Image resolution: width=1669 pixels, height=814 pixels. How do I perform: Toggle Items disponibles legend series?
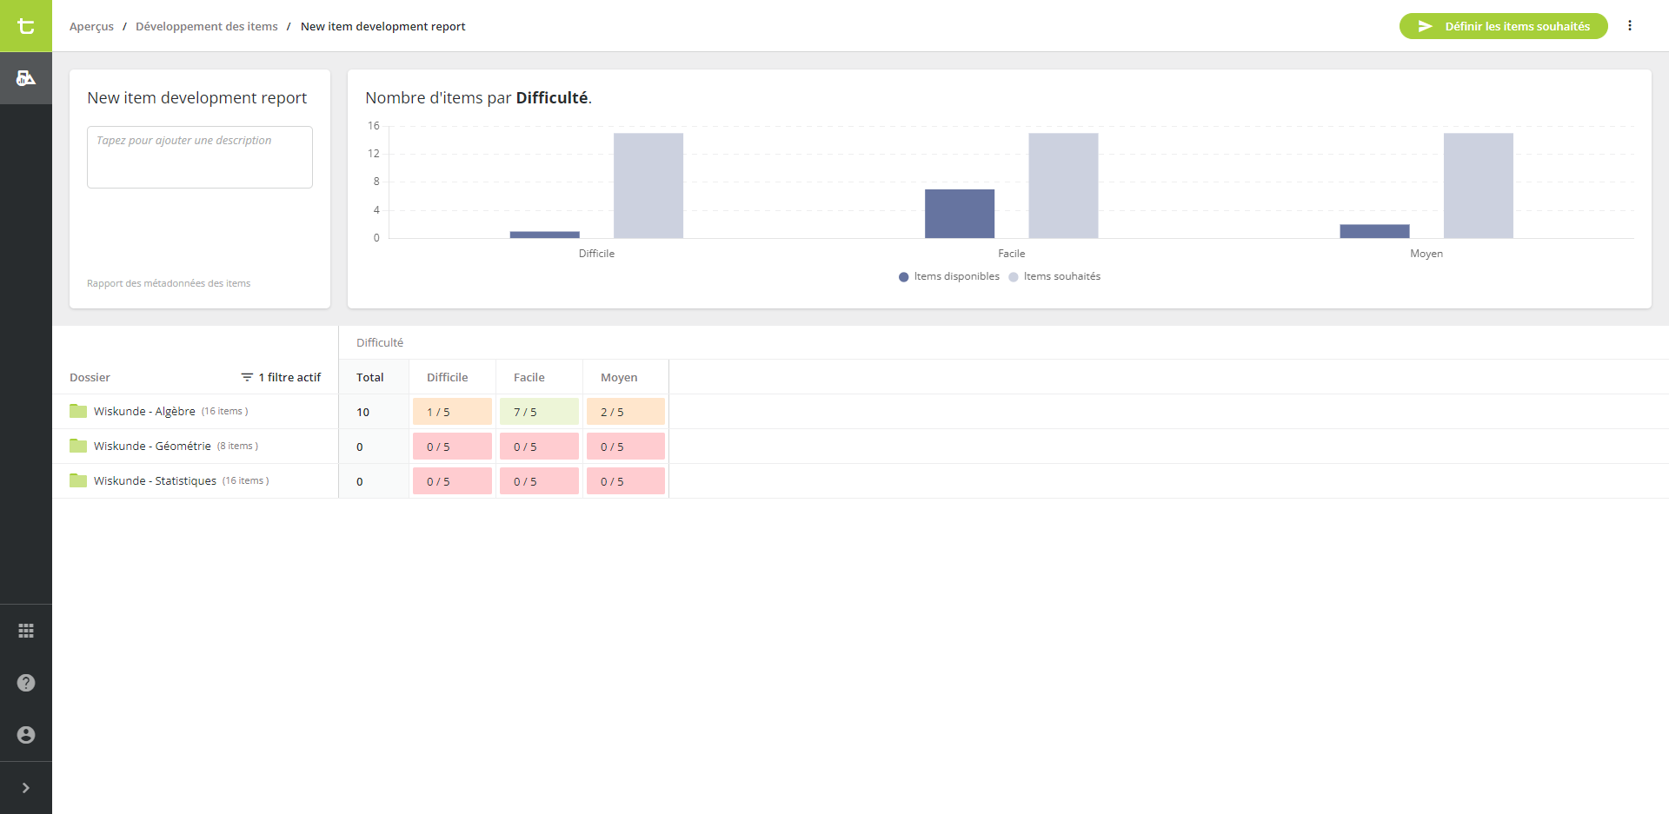[x=949, y=276]
